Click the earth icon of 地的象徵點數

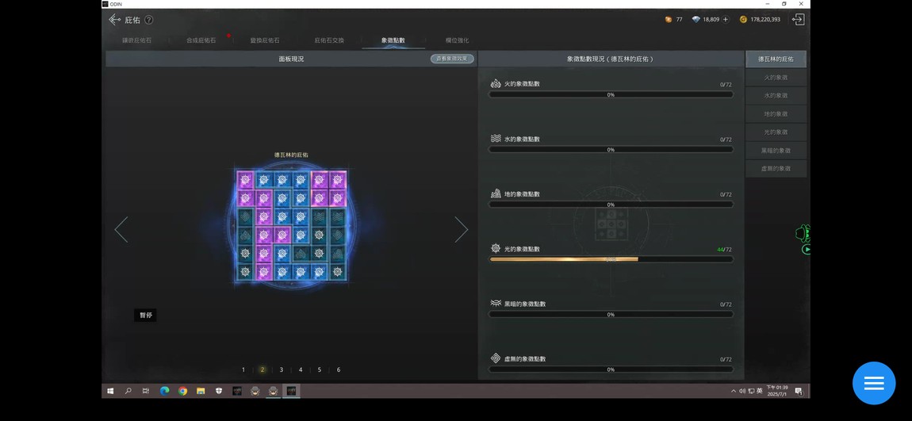(496, 193)
